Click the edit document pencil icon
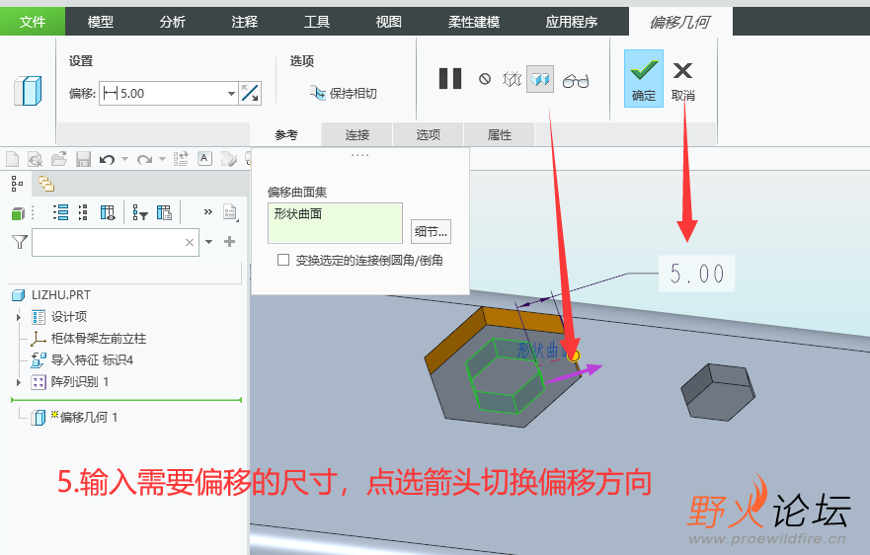Image resolution: width=870 pixels, height=555 pixels. (x=229, y=159)
